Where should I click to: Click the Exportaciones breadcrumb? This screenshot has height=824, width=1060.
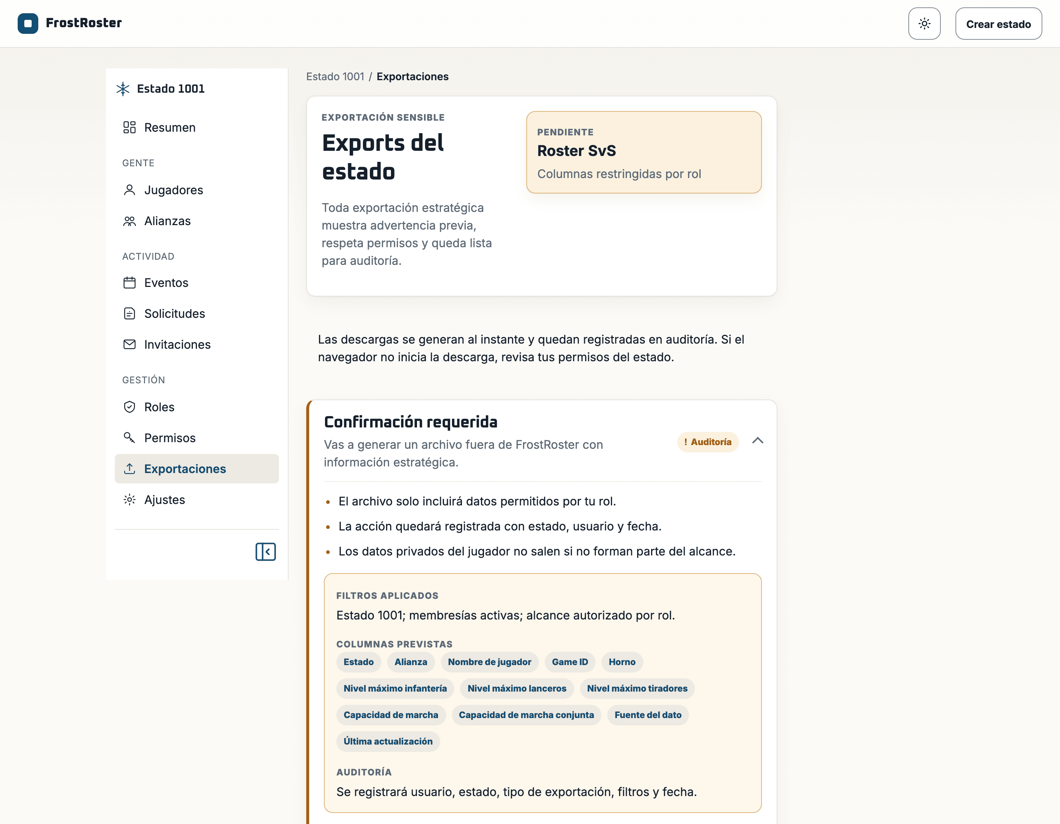[412, 77]
